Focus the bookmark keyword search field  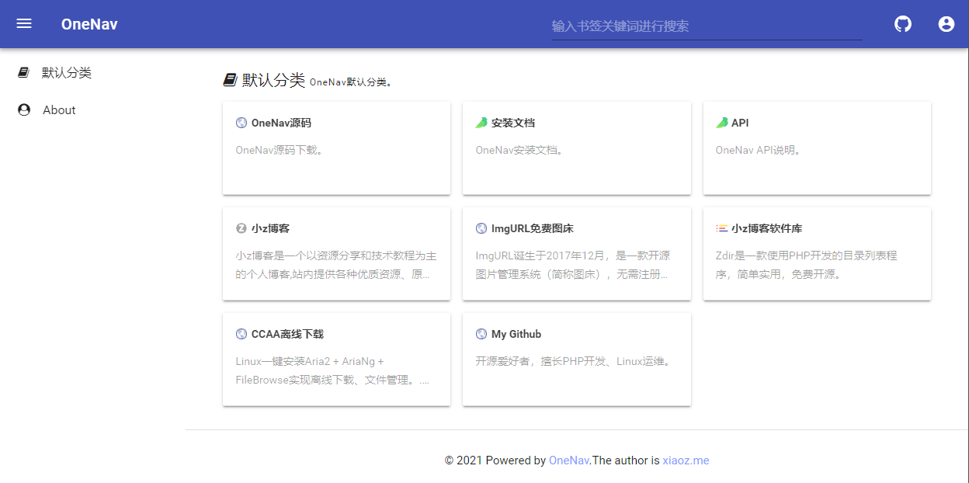coord(707,26)
